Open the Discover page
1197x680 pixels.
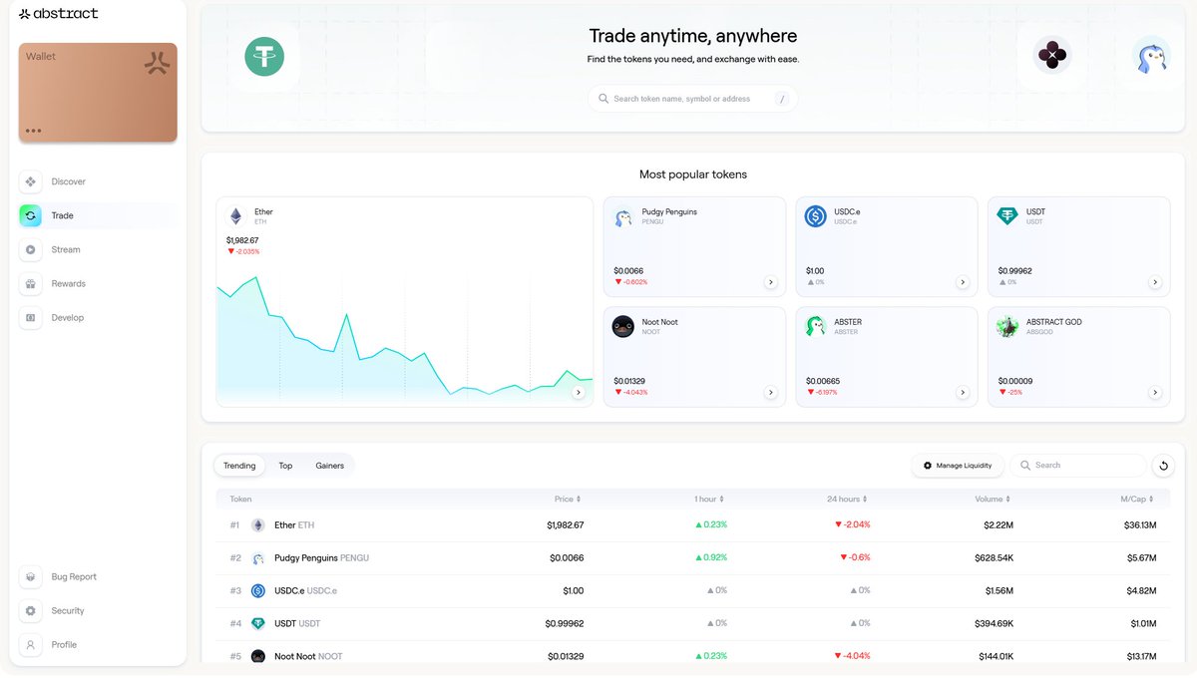pyautogui.click(x=98, y=181)
